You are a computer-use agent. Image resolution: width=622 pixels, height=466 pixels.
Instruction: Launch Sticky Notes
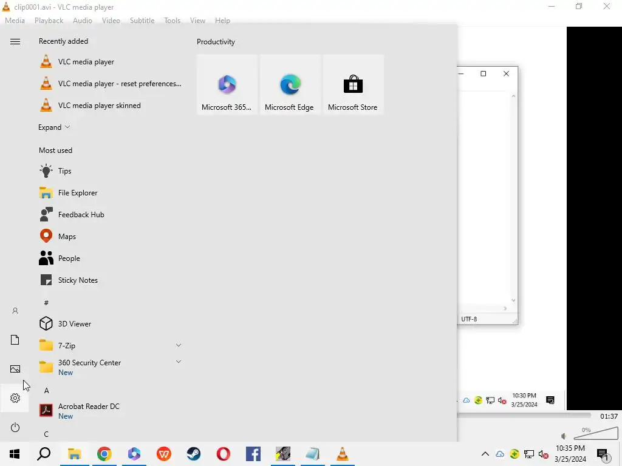(111, 280)
